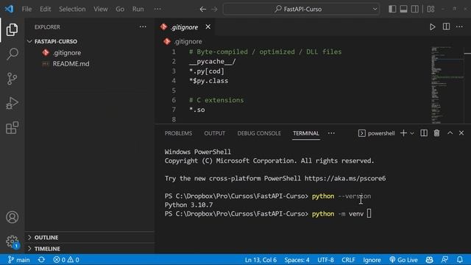Click the Explorer more actions ellipsis
The height and width of the screenshot is (265, 471).
point(143,26)
